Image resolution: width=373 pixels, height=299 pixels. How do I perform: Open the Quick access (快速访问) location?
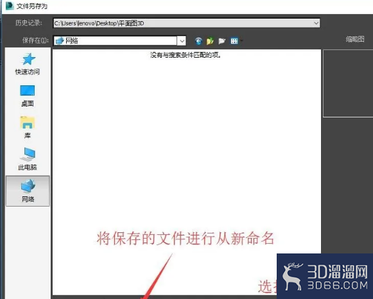28,64
